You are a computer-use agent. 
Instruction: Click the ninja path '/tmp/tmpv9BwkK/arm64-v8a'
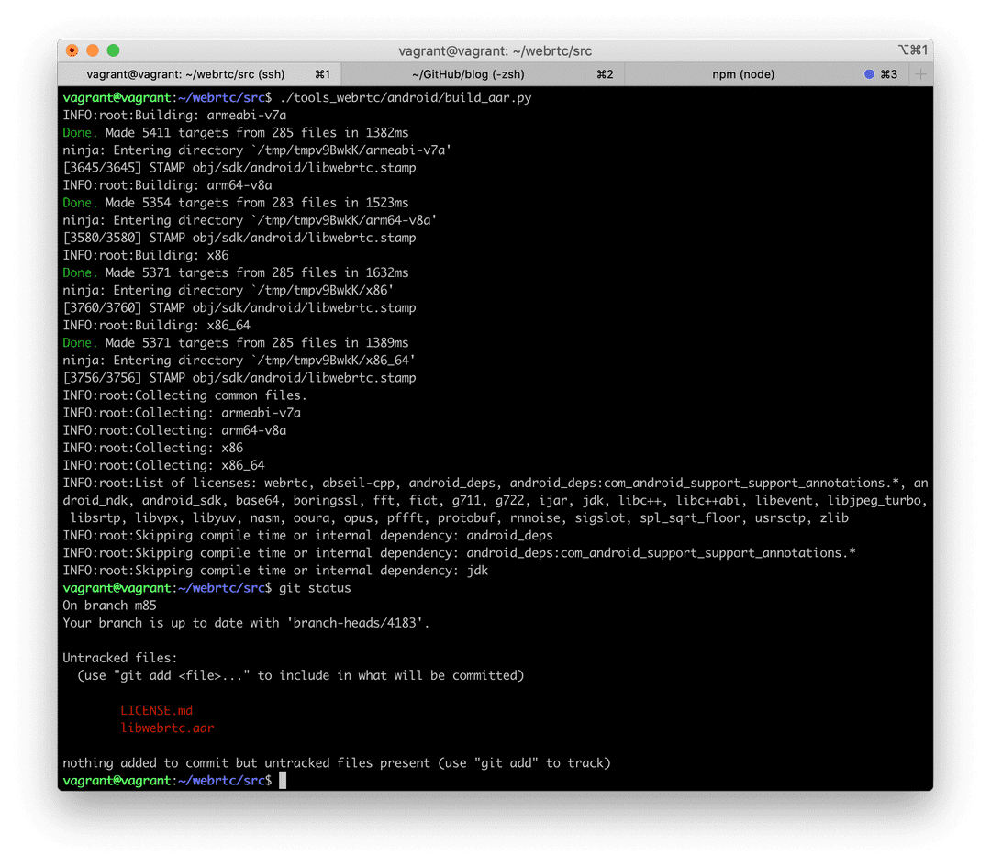(344, 220)
